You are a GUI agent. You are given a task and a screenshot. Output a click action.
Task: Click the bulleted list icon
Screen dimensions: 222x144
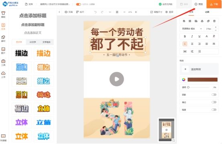(200, 51)
